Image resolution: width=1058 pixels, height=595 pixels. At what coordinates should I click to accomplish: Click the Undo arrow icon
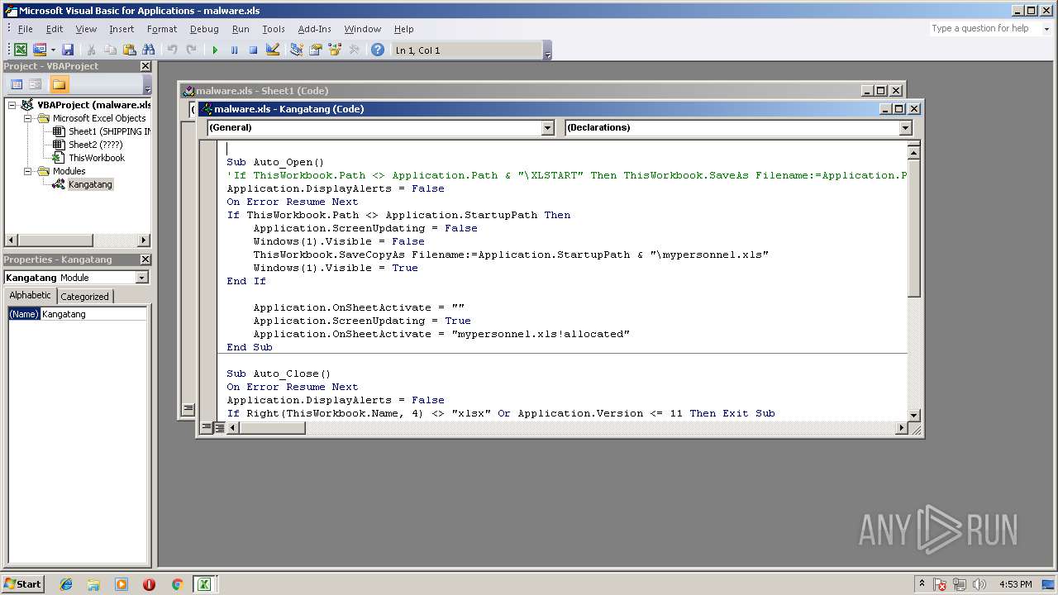(x=172, y=50)
